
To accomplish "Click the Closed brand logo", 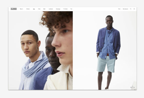I will [14, 9].
